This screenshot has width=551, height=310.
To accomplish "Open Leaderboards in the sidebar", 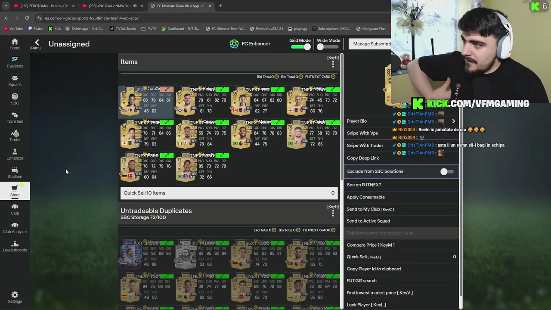I will 15,246.
